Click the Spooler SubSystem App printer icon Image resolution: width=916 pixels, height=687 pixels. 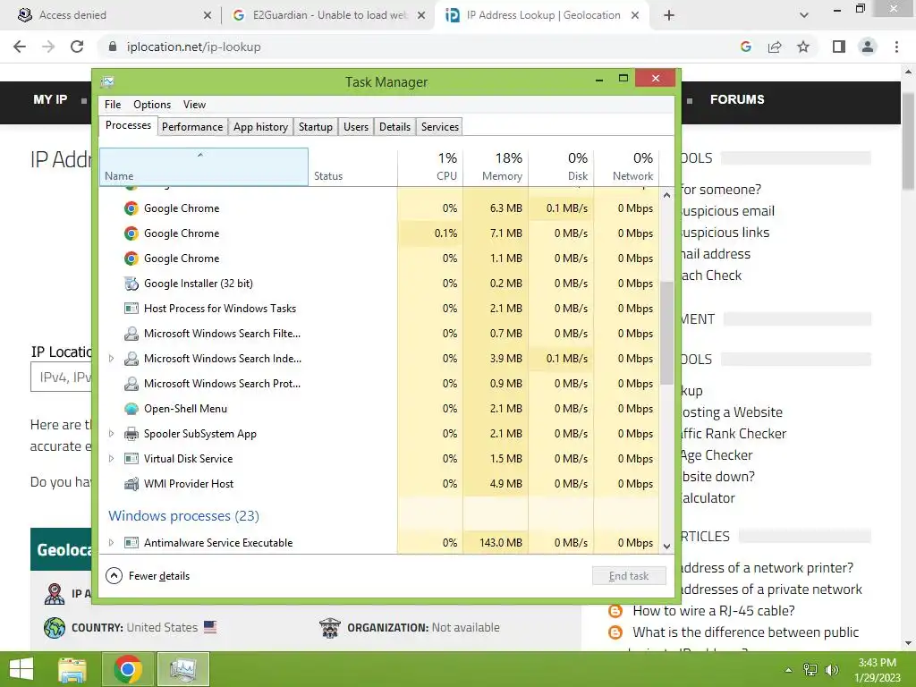(x=131, y=434)
